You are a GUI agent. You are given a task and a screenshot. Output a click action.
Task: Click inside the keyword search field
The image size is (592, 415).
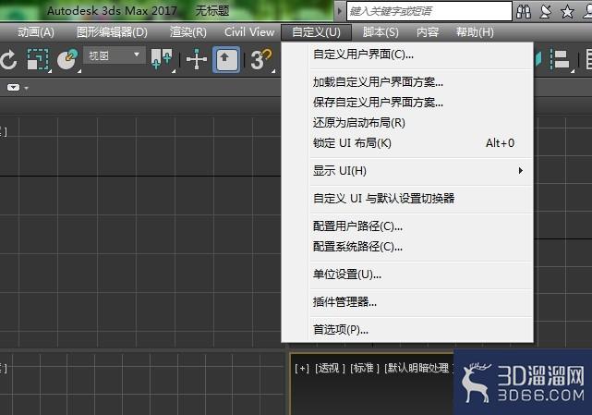pos(429,11)
